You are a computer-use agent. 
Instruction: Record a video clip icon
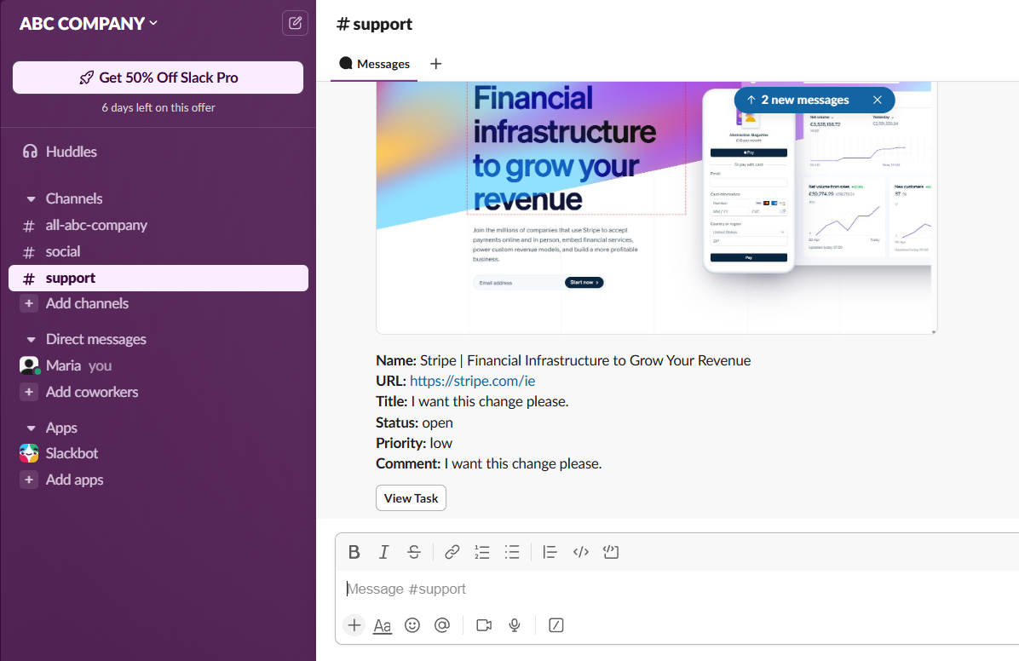[484, 625]
